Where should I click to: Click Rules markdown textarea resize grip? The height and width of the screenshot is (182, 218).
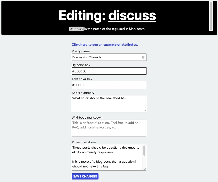coord(145,169)
